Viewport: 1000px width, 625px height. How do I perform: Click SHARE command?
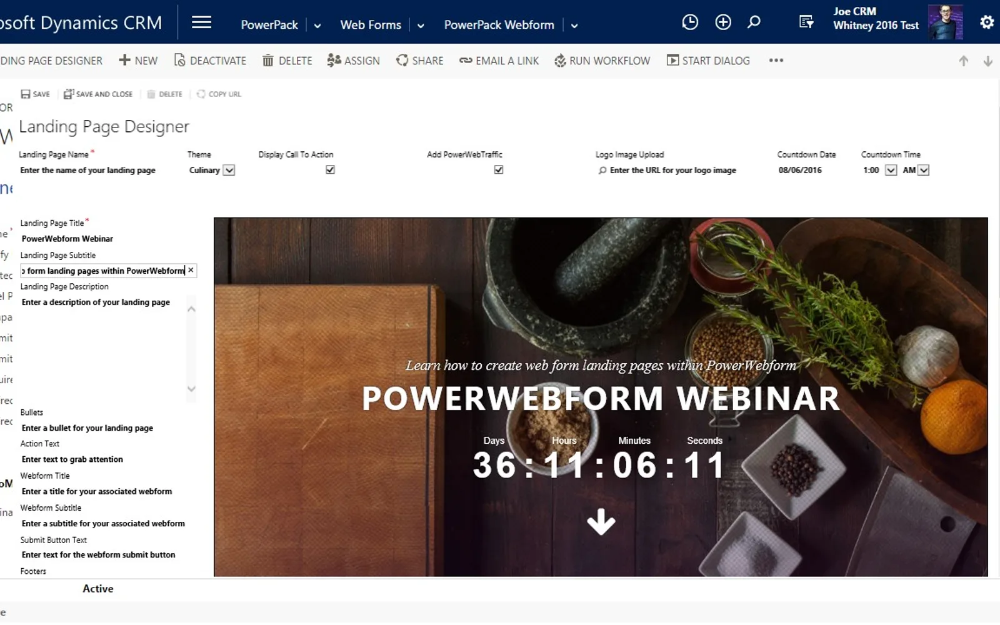[x=420, y=61]
